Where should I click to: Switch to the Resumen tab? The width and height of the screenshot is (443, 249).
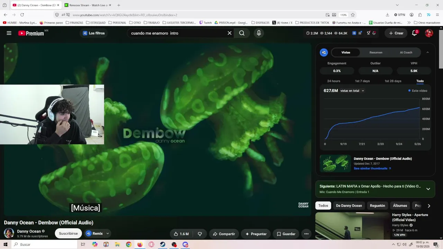pyautogui.click(x=376, y=53)
